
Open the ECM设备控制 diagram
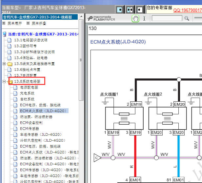[31, 123]
